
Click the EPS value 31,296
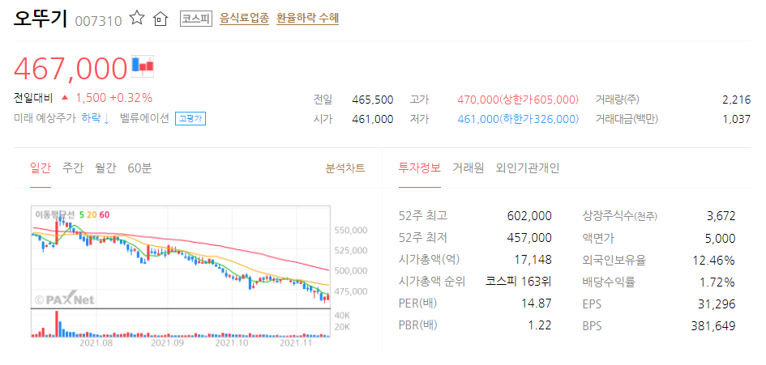point(717,303)
